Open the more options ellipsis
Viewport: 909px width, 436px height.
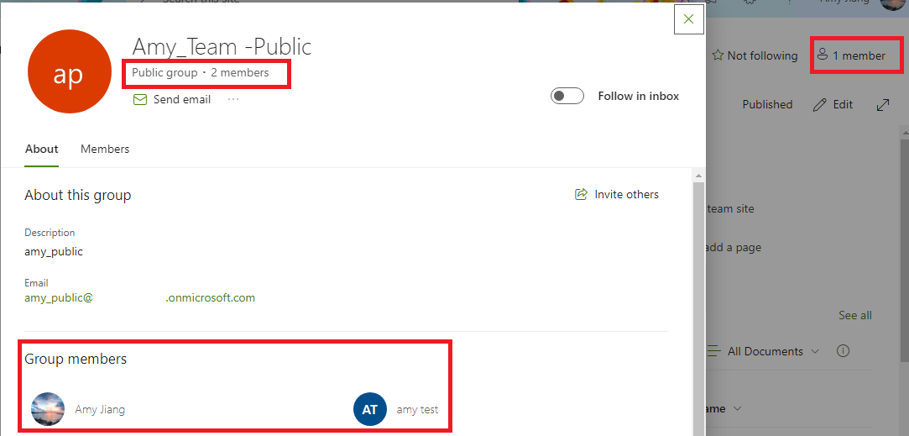coord(233,100)
